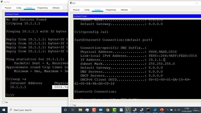Click the 'C:\>ipconfig /all' line in PC1
Screen dimensions: 201x113
point(91,32)
